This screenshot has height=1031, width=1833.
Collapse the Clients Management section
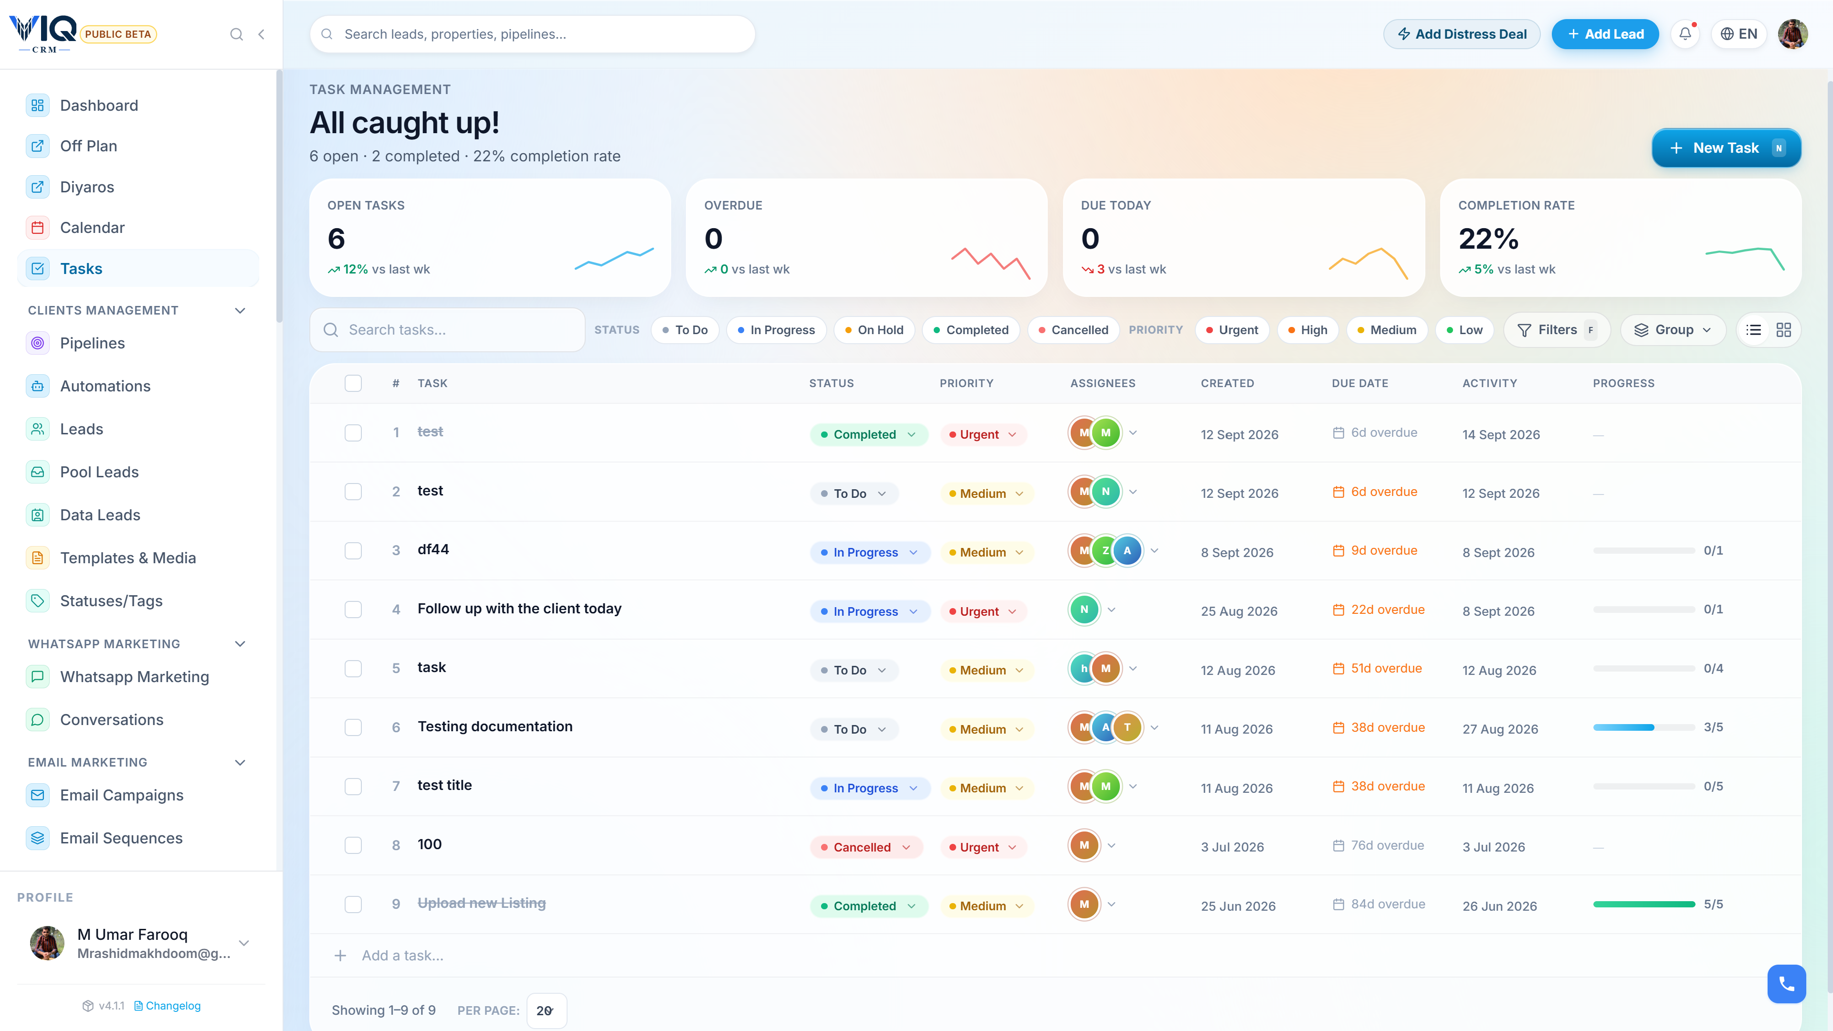tap(240, 310)
